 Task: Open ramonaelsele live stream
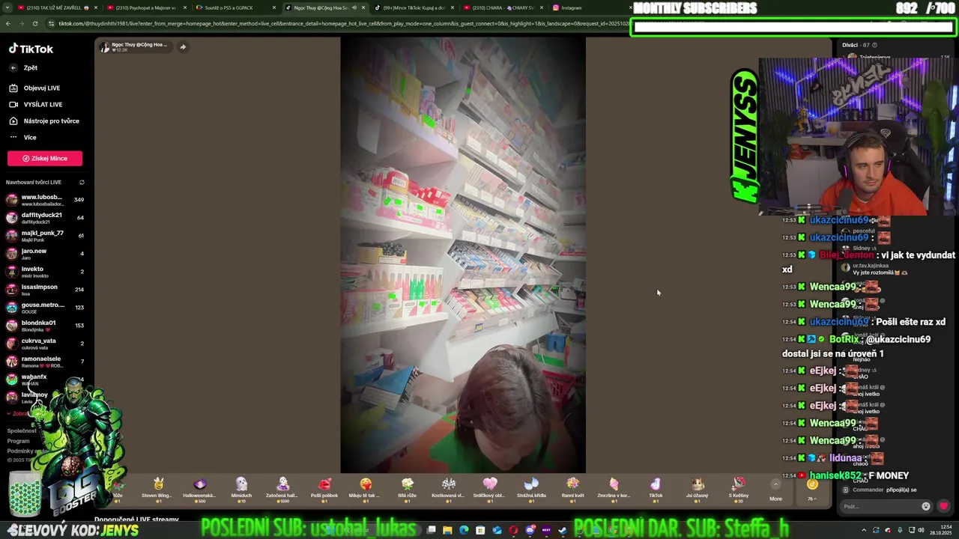click(45, 362)
